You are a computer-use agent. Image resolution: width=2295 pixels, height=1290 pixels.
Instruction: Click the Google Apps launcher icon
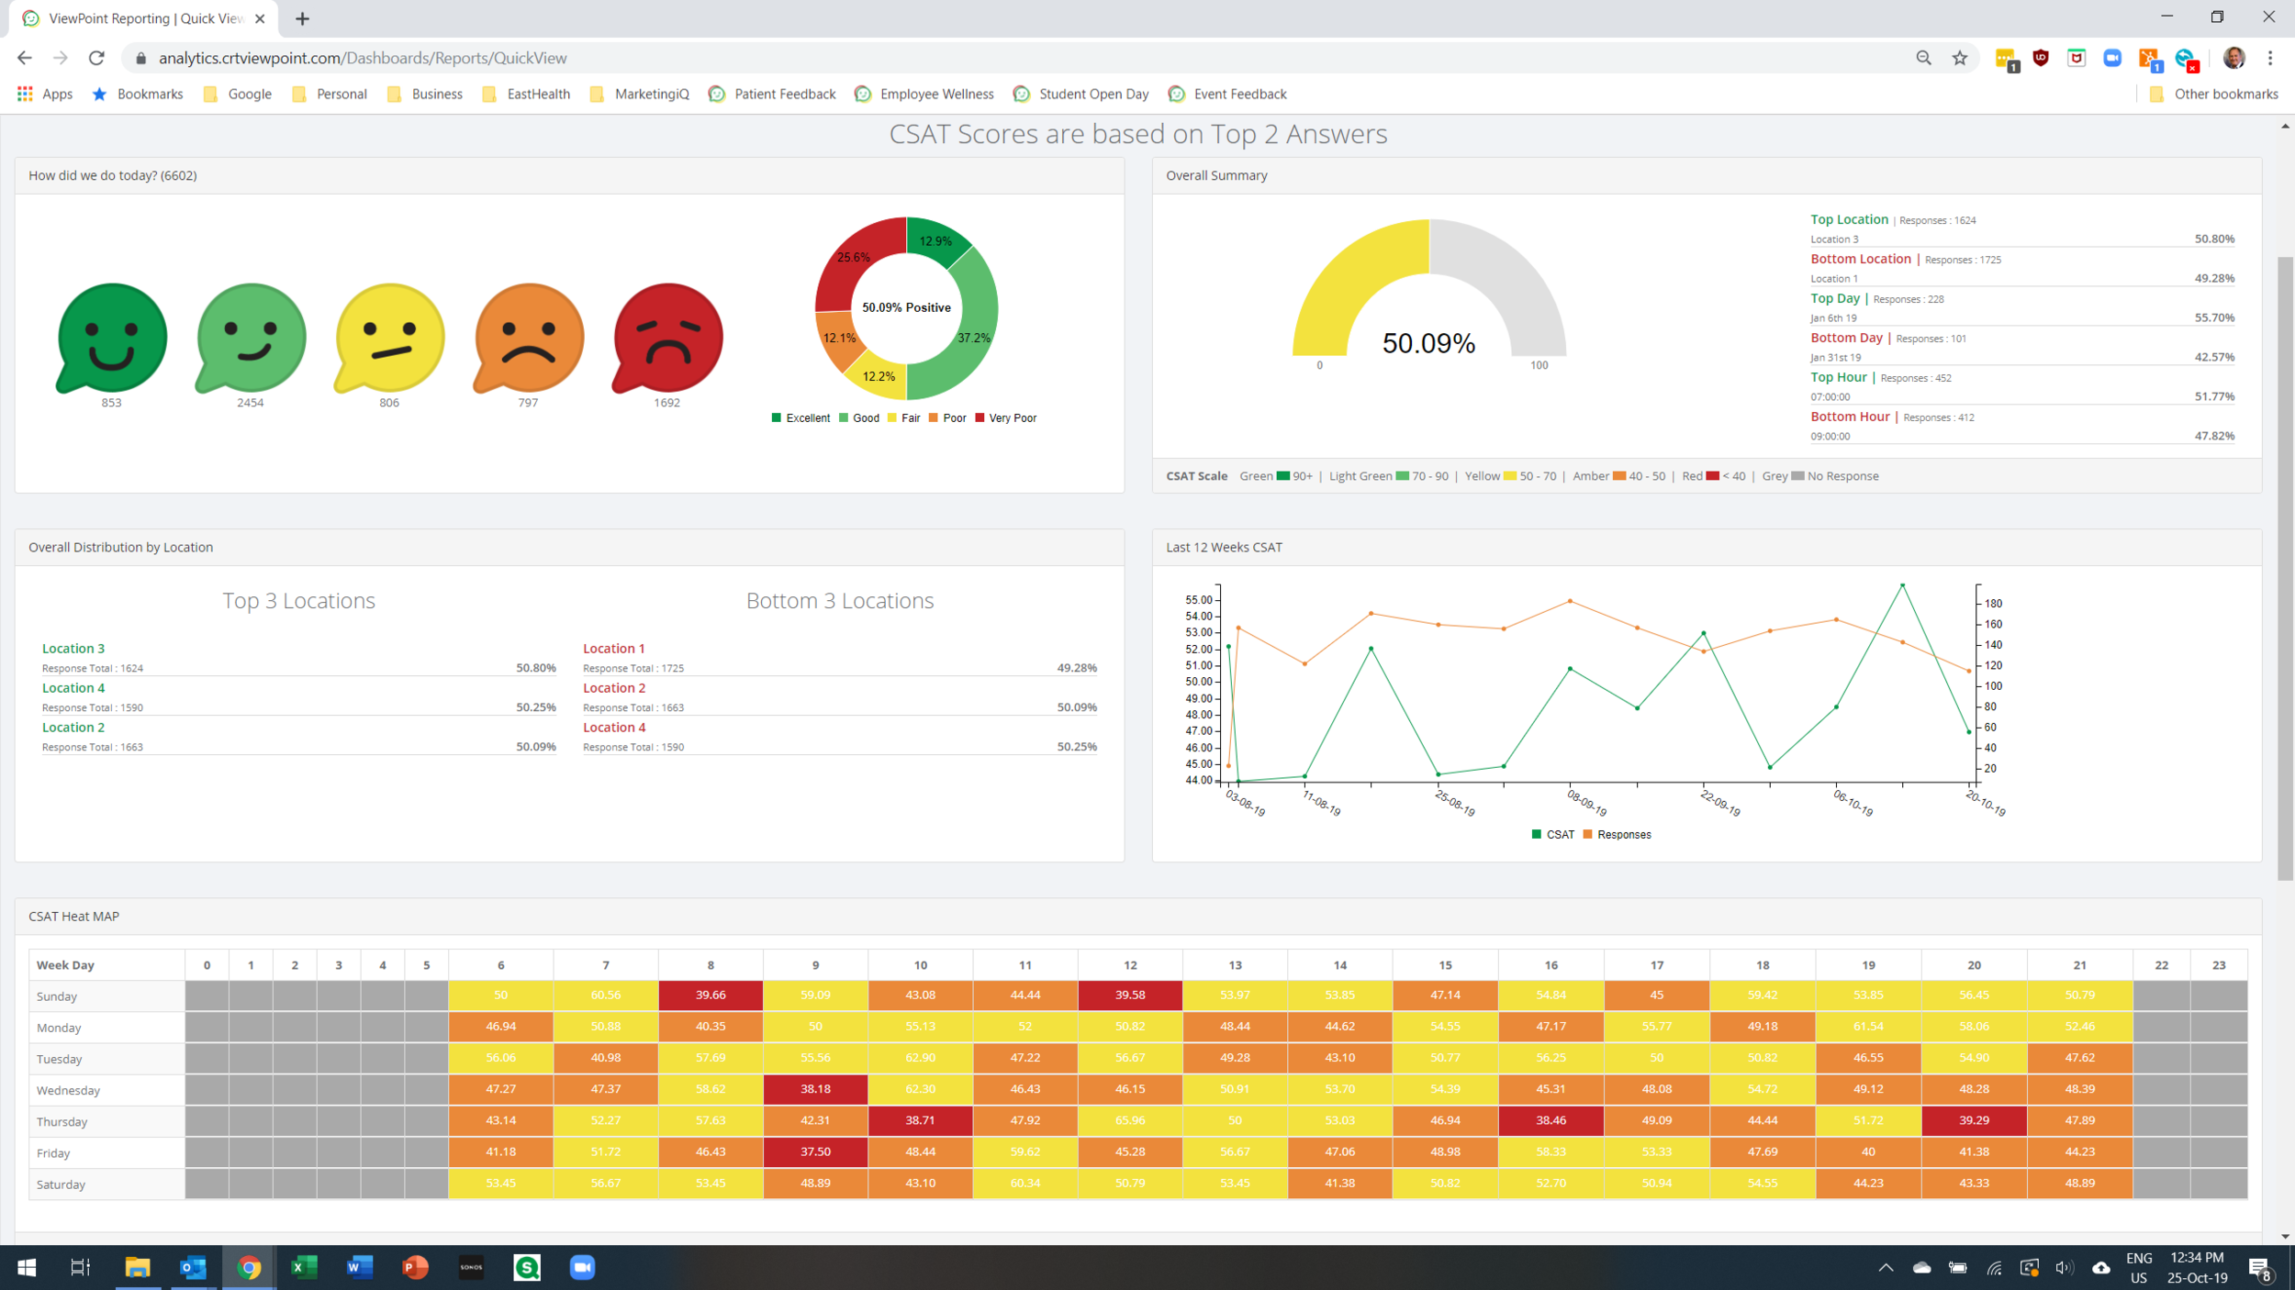point(23,94)
